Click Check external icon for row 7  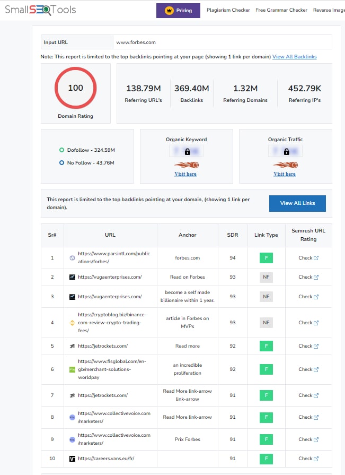click(x=316, y=395)
